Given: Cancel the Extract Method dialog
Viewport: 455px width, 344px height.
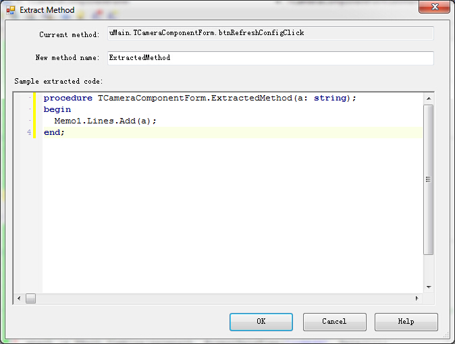Looking at the screenshot, I should pyautogui.click(x=334, y=322).
